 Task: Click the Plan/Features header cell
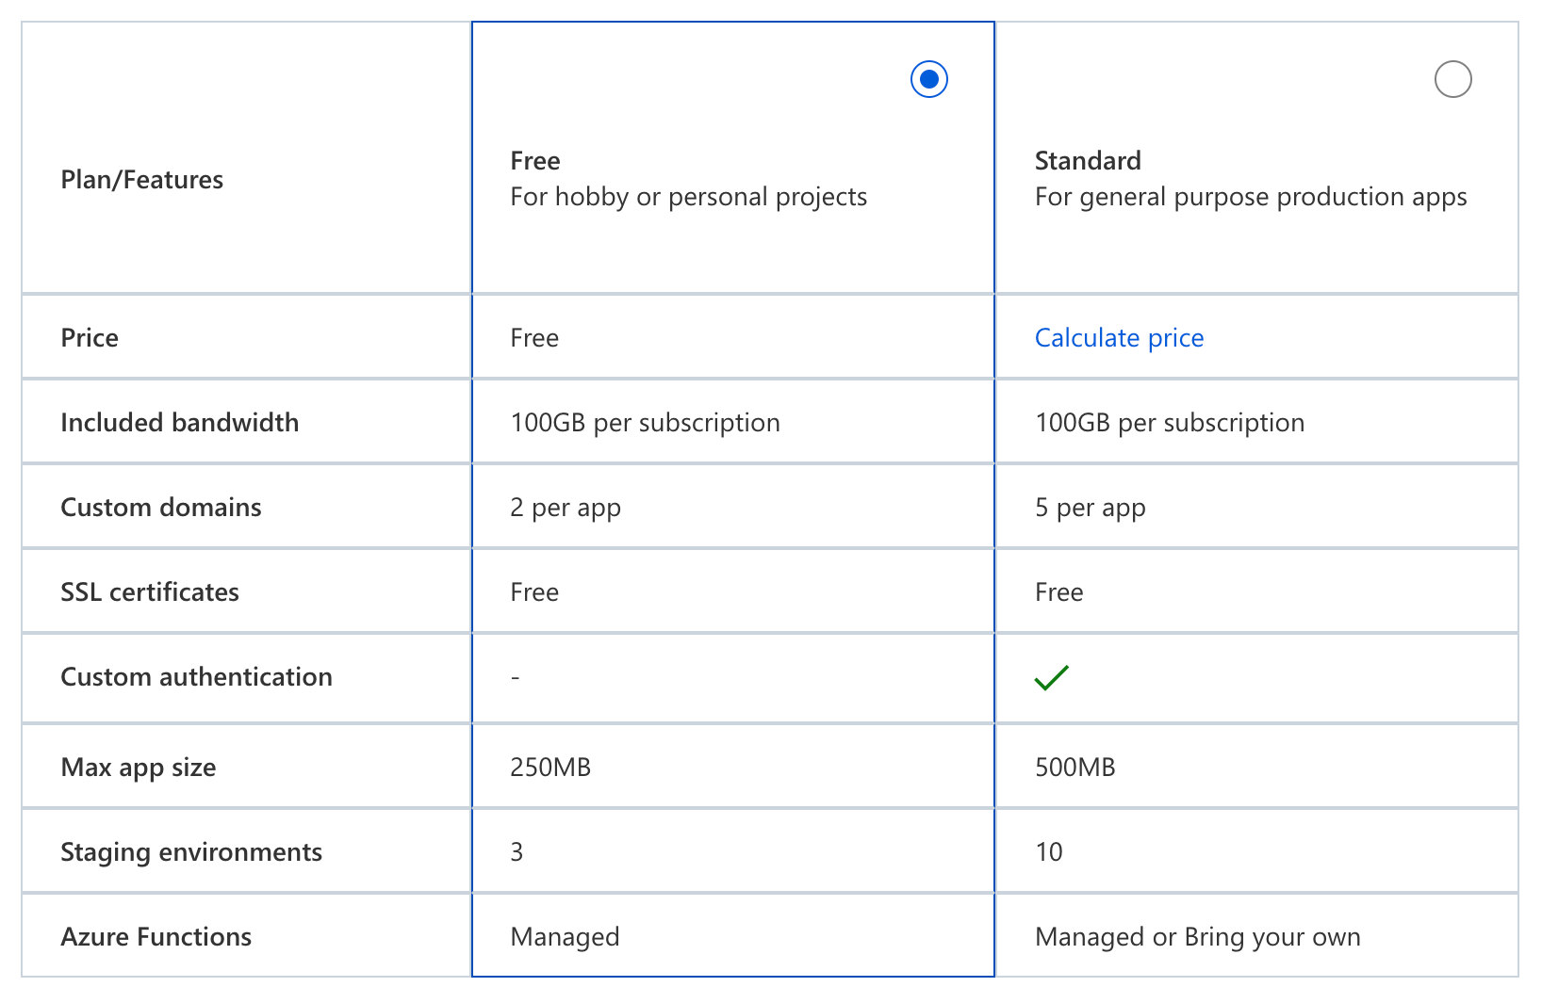click(141, 179)
